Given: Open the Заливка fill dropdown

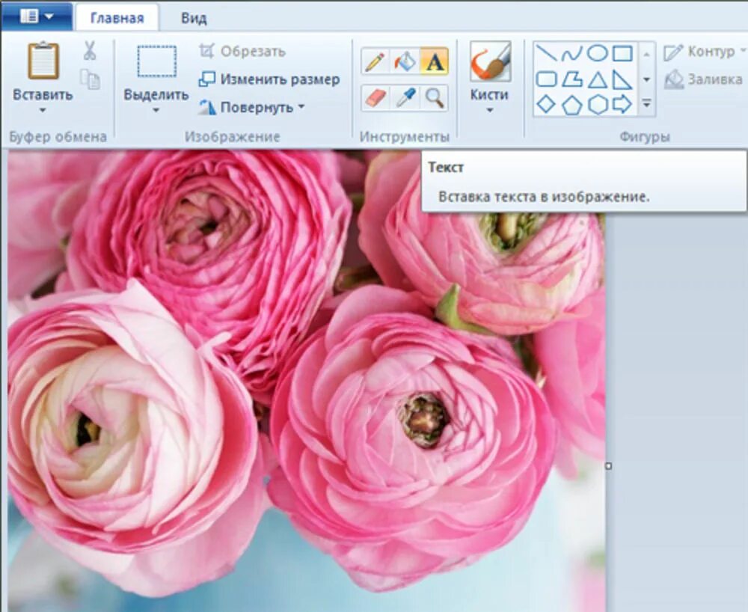Looking at the screenshot, I should pos(705,79).
